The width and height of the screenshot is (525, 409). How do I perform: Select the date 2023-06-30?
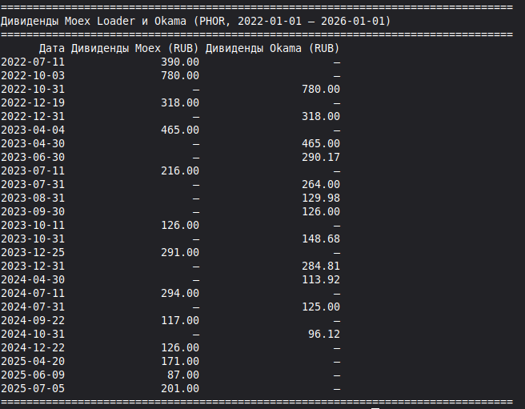click(32, 157)
